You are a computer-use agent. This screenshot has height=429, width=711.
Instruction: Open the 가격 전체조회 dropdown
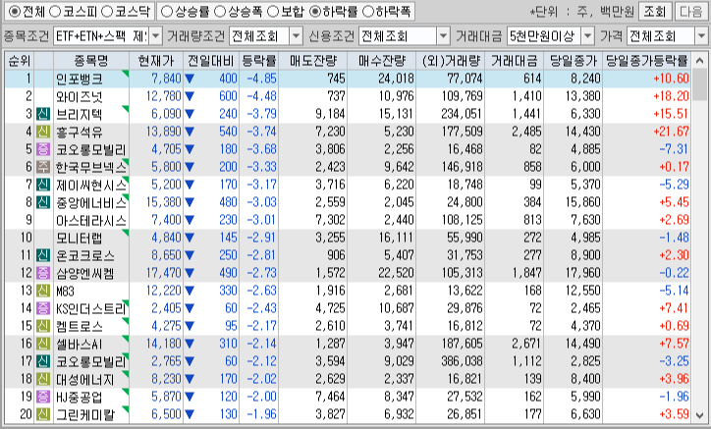coord(702,36)
